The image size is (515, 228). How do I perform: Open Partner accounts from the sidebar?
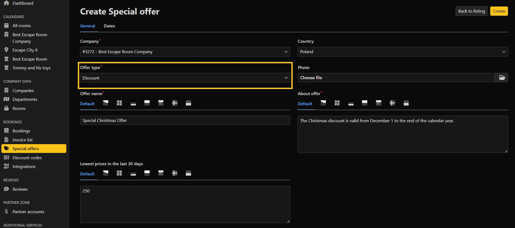tap(28, 212)
